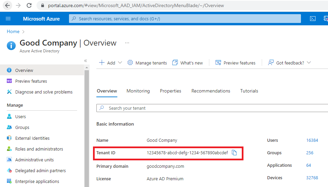Viewport: 328px width, 187px height.
Task: Open the Applications count 64 link
Action: [308, 165]
